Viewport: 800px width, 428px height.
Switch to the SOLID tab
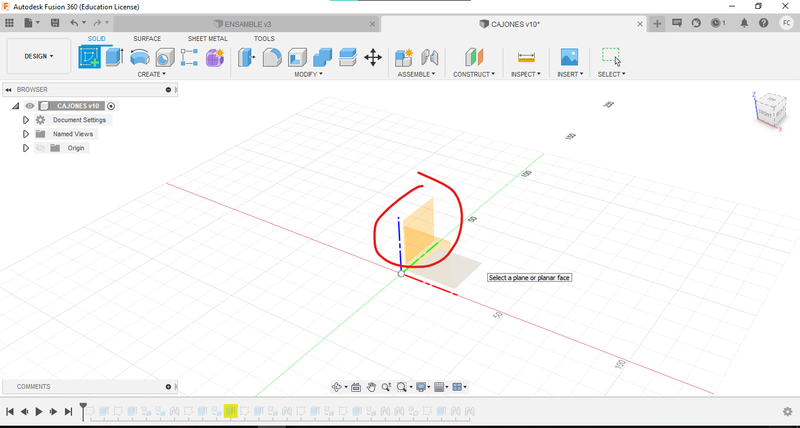[x=97, y=39]
